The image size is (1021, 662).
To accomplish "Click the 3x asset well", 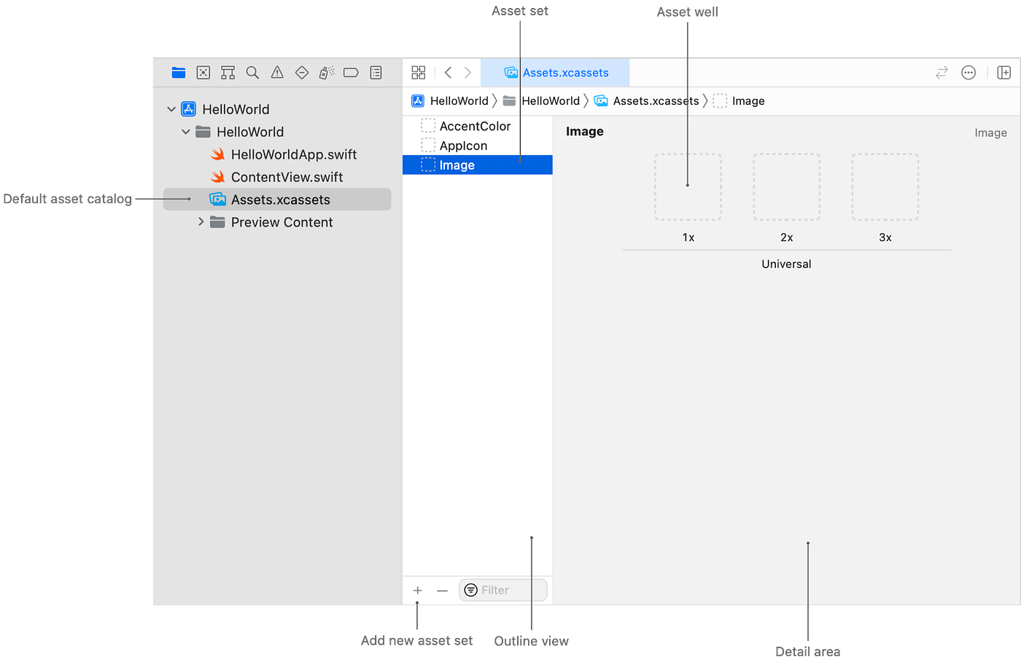I will tap(885, 186).
